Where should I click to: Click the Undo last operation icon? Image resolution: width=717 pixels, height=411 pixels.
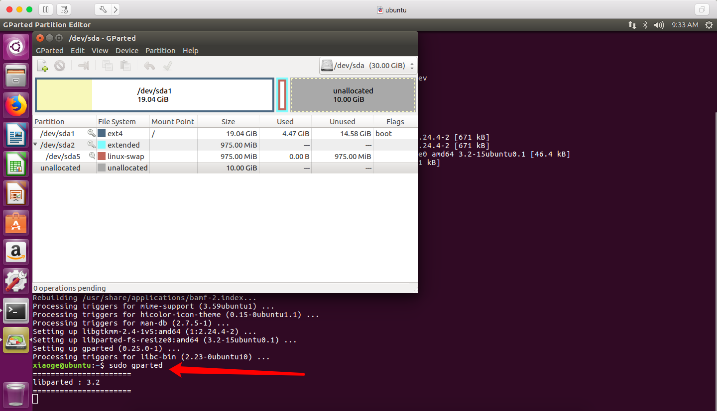149,66
